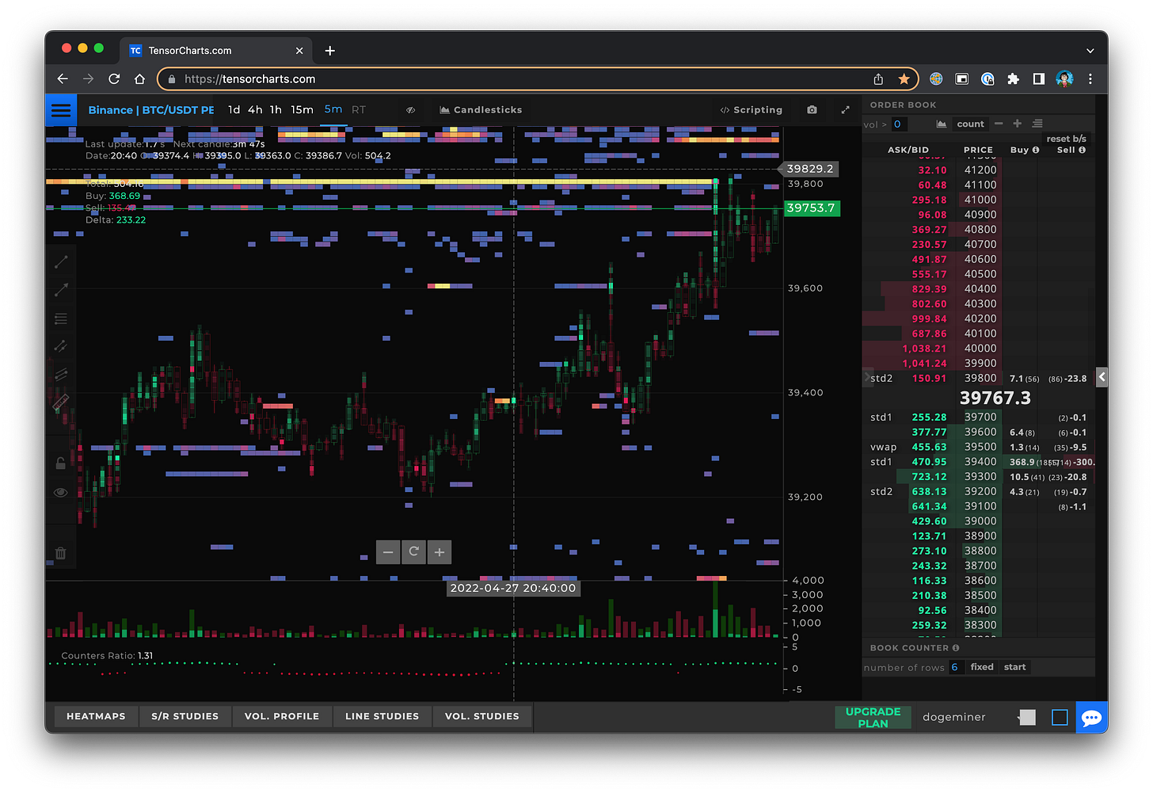The image size is (1153, 793).
Task: Toggle the crossed-out eye icon in the chart header
Action: click(410, 110)
